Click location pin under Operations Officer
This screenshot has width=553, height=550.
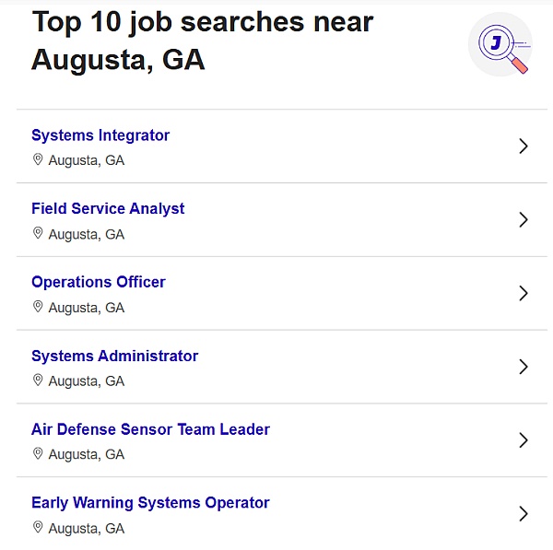pos(38,307)
